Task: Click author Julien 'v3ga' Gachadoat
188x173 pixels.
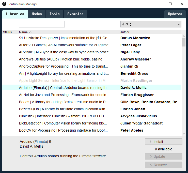Action: pos(142,123)
